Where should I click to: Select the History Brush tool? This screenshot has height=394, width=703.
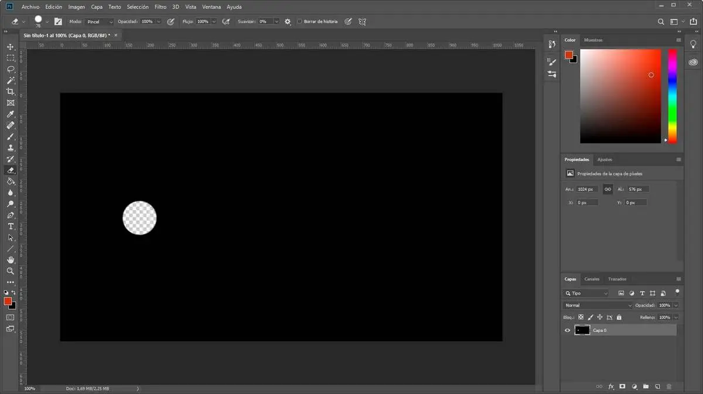click(10, 159)
